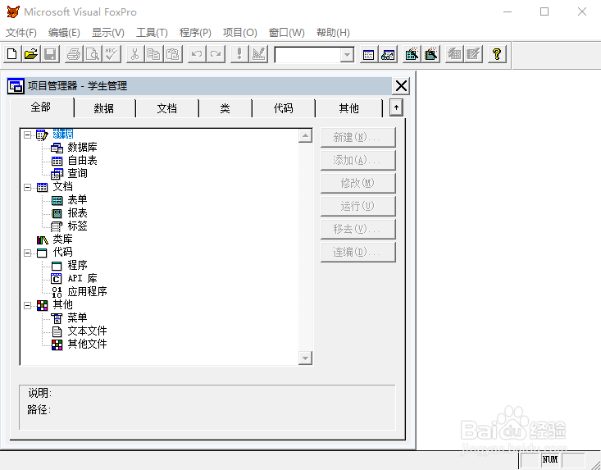This screenshot has width=601, height=470.
Task: Click the 新建(N)... button
Action: [x=357, y=137]
